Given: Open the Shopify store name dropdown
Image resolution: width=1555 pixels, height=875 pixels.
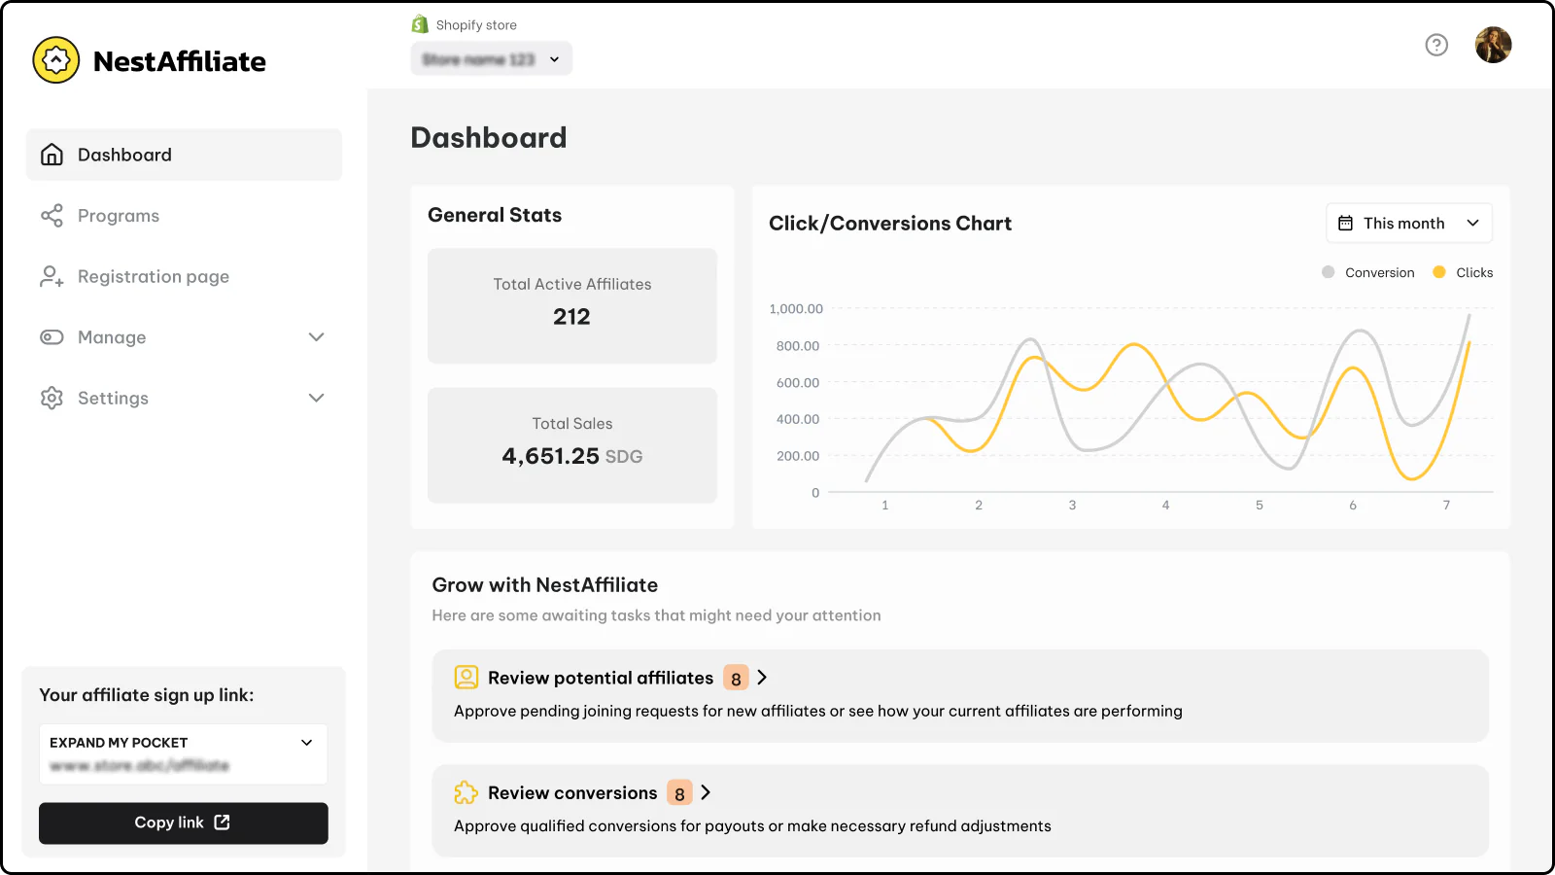Looking at the screenshot, I should click(x=492, y=59).
